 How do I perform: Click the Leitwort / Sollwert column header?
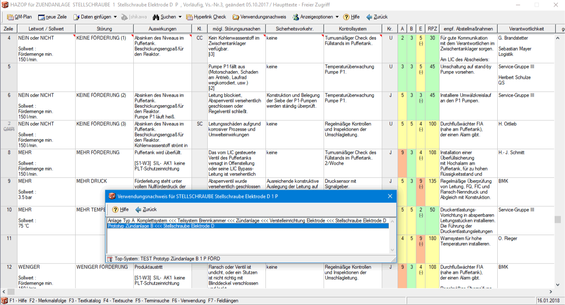(46, 29)
